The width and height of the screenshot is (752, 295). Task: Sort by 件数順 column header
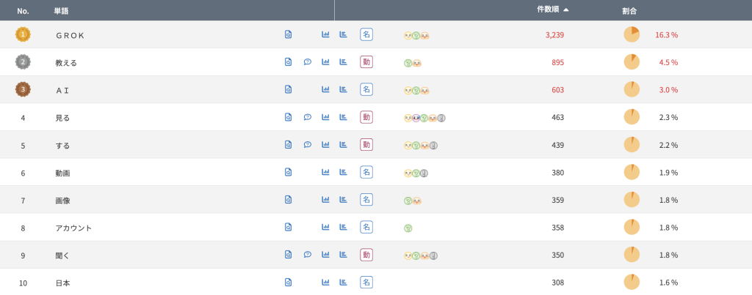(548, 10)
